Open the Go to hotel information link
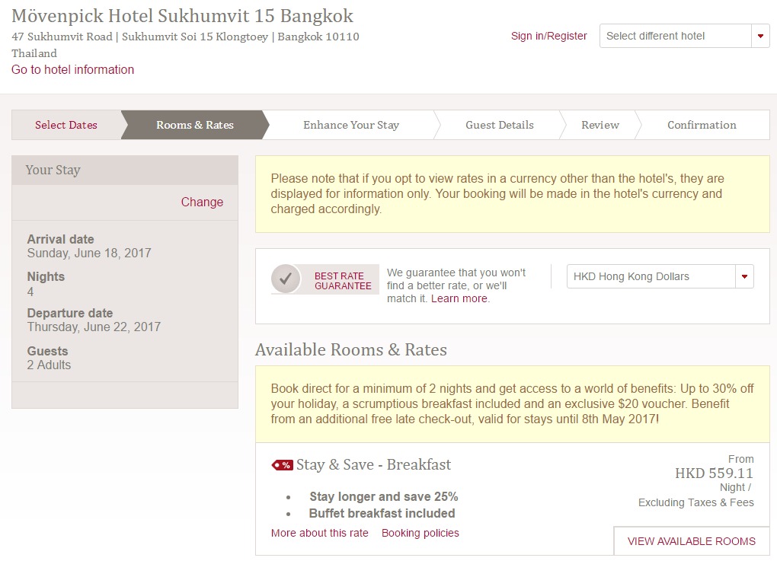 (x=72, y=69)
